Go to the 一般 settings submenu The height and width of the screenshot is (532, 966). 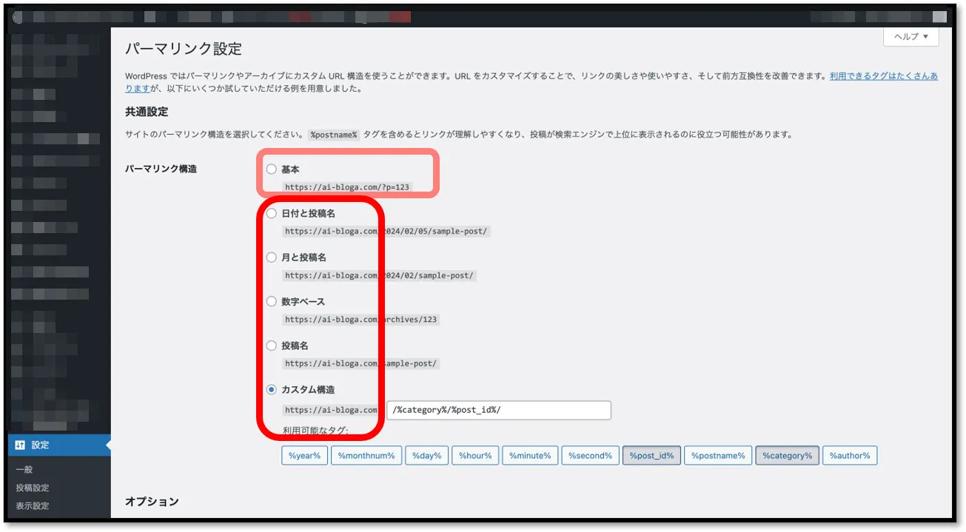pos(24,470)
